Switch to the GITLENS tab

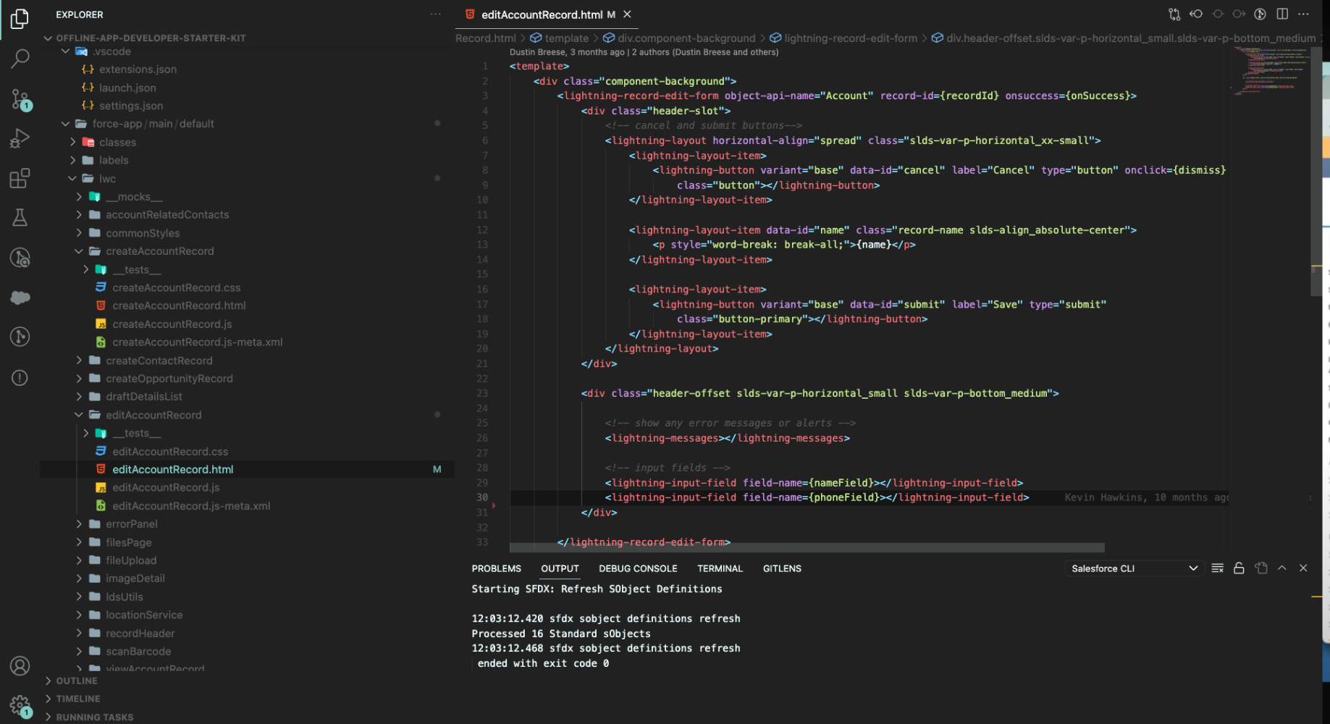pyautogui.click(x=782, y=568)
